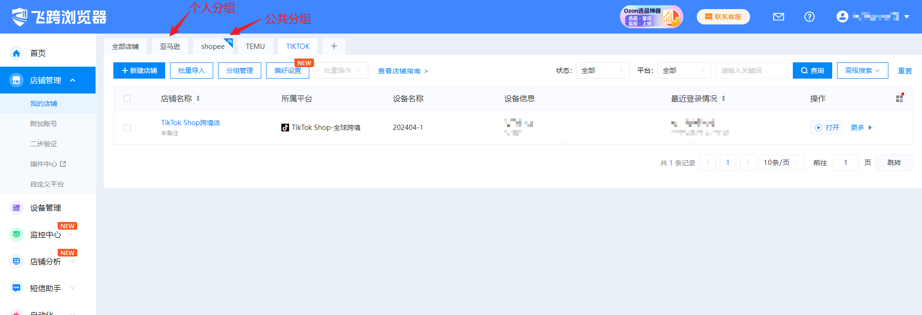Toggle the select-all header checkbox
Image resolution: width=922 pixels, height=315 pixels.
pyautogui.click(x=127, y=98)
